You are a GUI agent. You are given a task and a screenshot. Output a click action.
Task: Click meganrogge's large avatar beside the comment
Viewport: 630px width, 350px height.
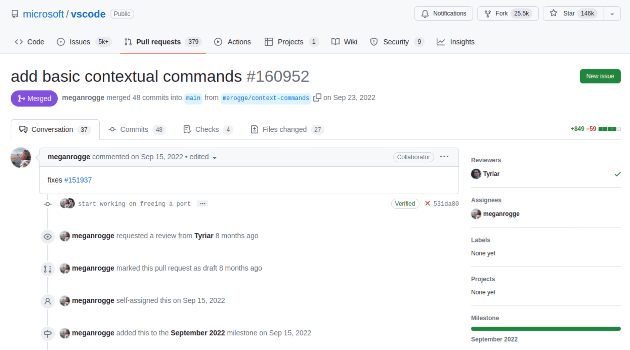[x=21, y=157]
